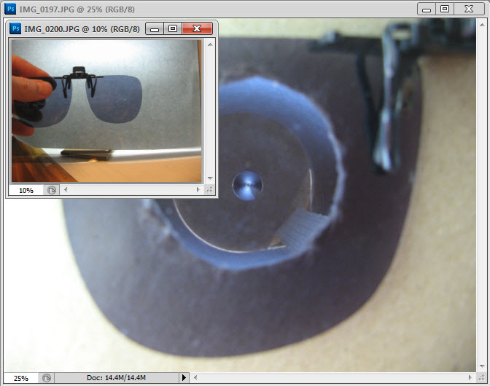Maximize the IMG_0197.JPG document window

(445, 9)
